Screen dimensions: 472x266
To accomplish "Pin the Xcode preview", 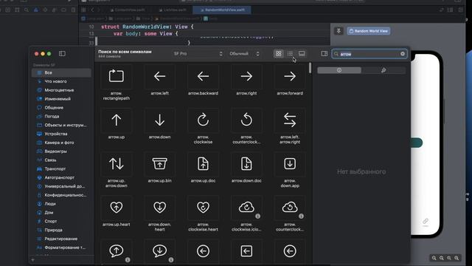I will (x=339, y=31).
